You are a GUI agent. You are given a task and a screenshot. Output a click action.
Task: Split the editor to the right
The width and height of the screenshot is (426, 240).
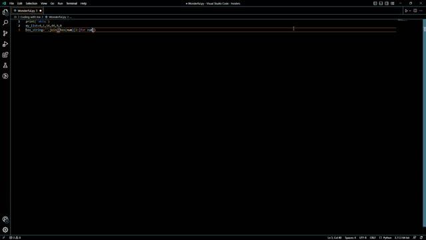point(415,11)
